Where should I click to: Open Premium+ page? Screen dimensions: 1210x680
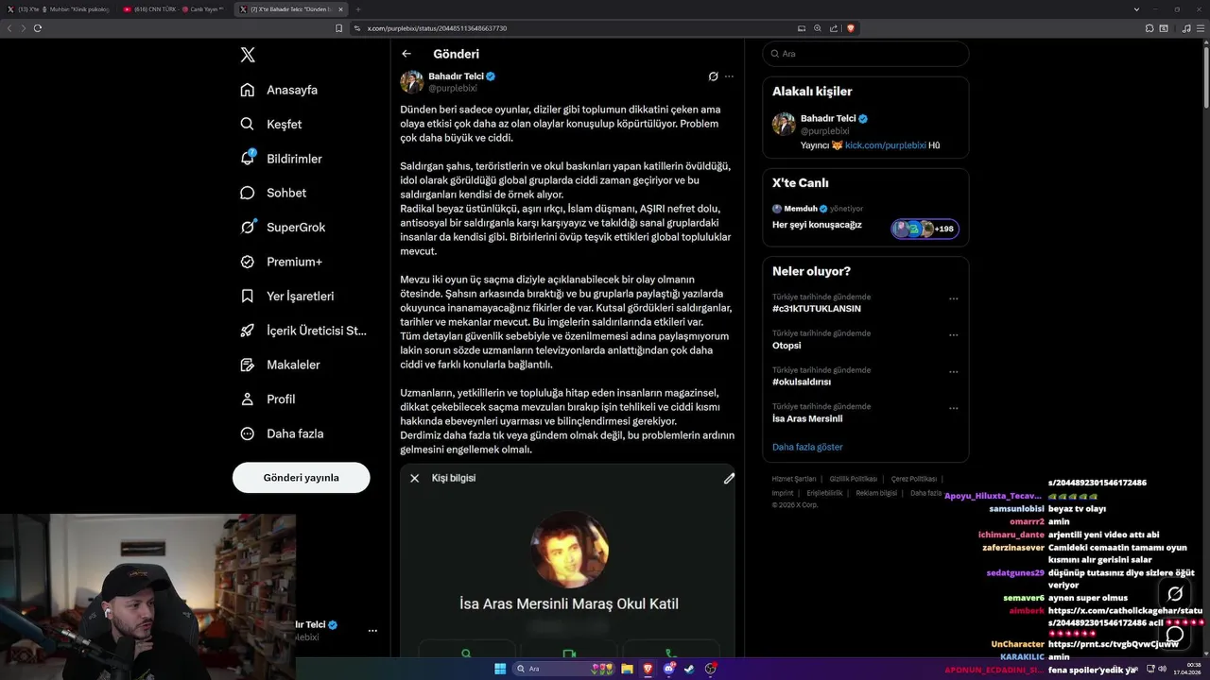pos(281,262)
